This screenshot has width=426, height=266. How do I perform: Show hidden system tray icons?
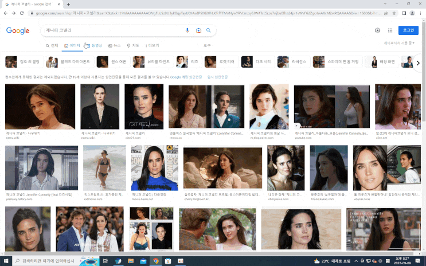click(x=356, y=261)
